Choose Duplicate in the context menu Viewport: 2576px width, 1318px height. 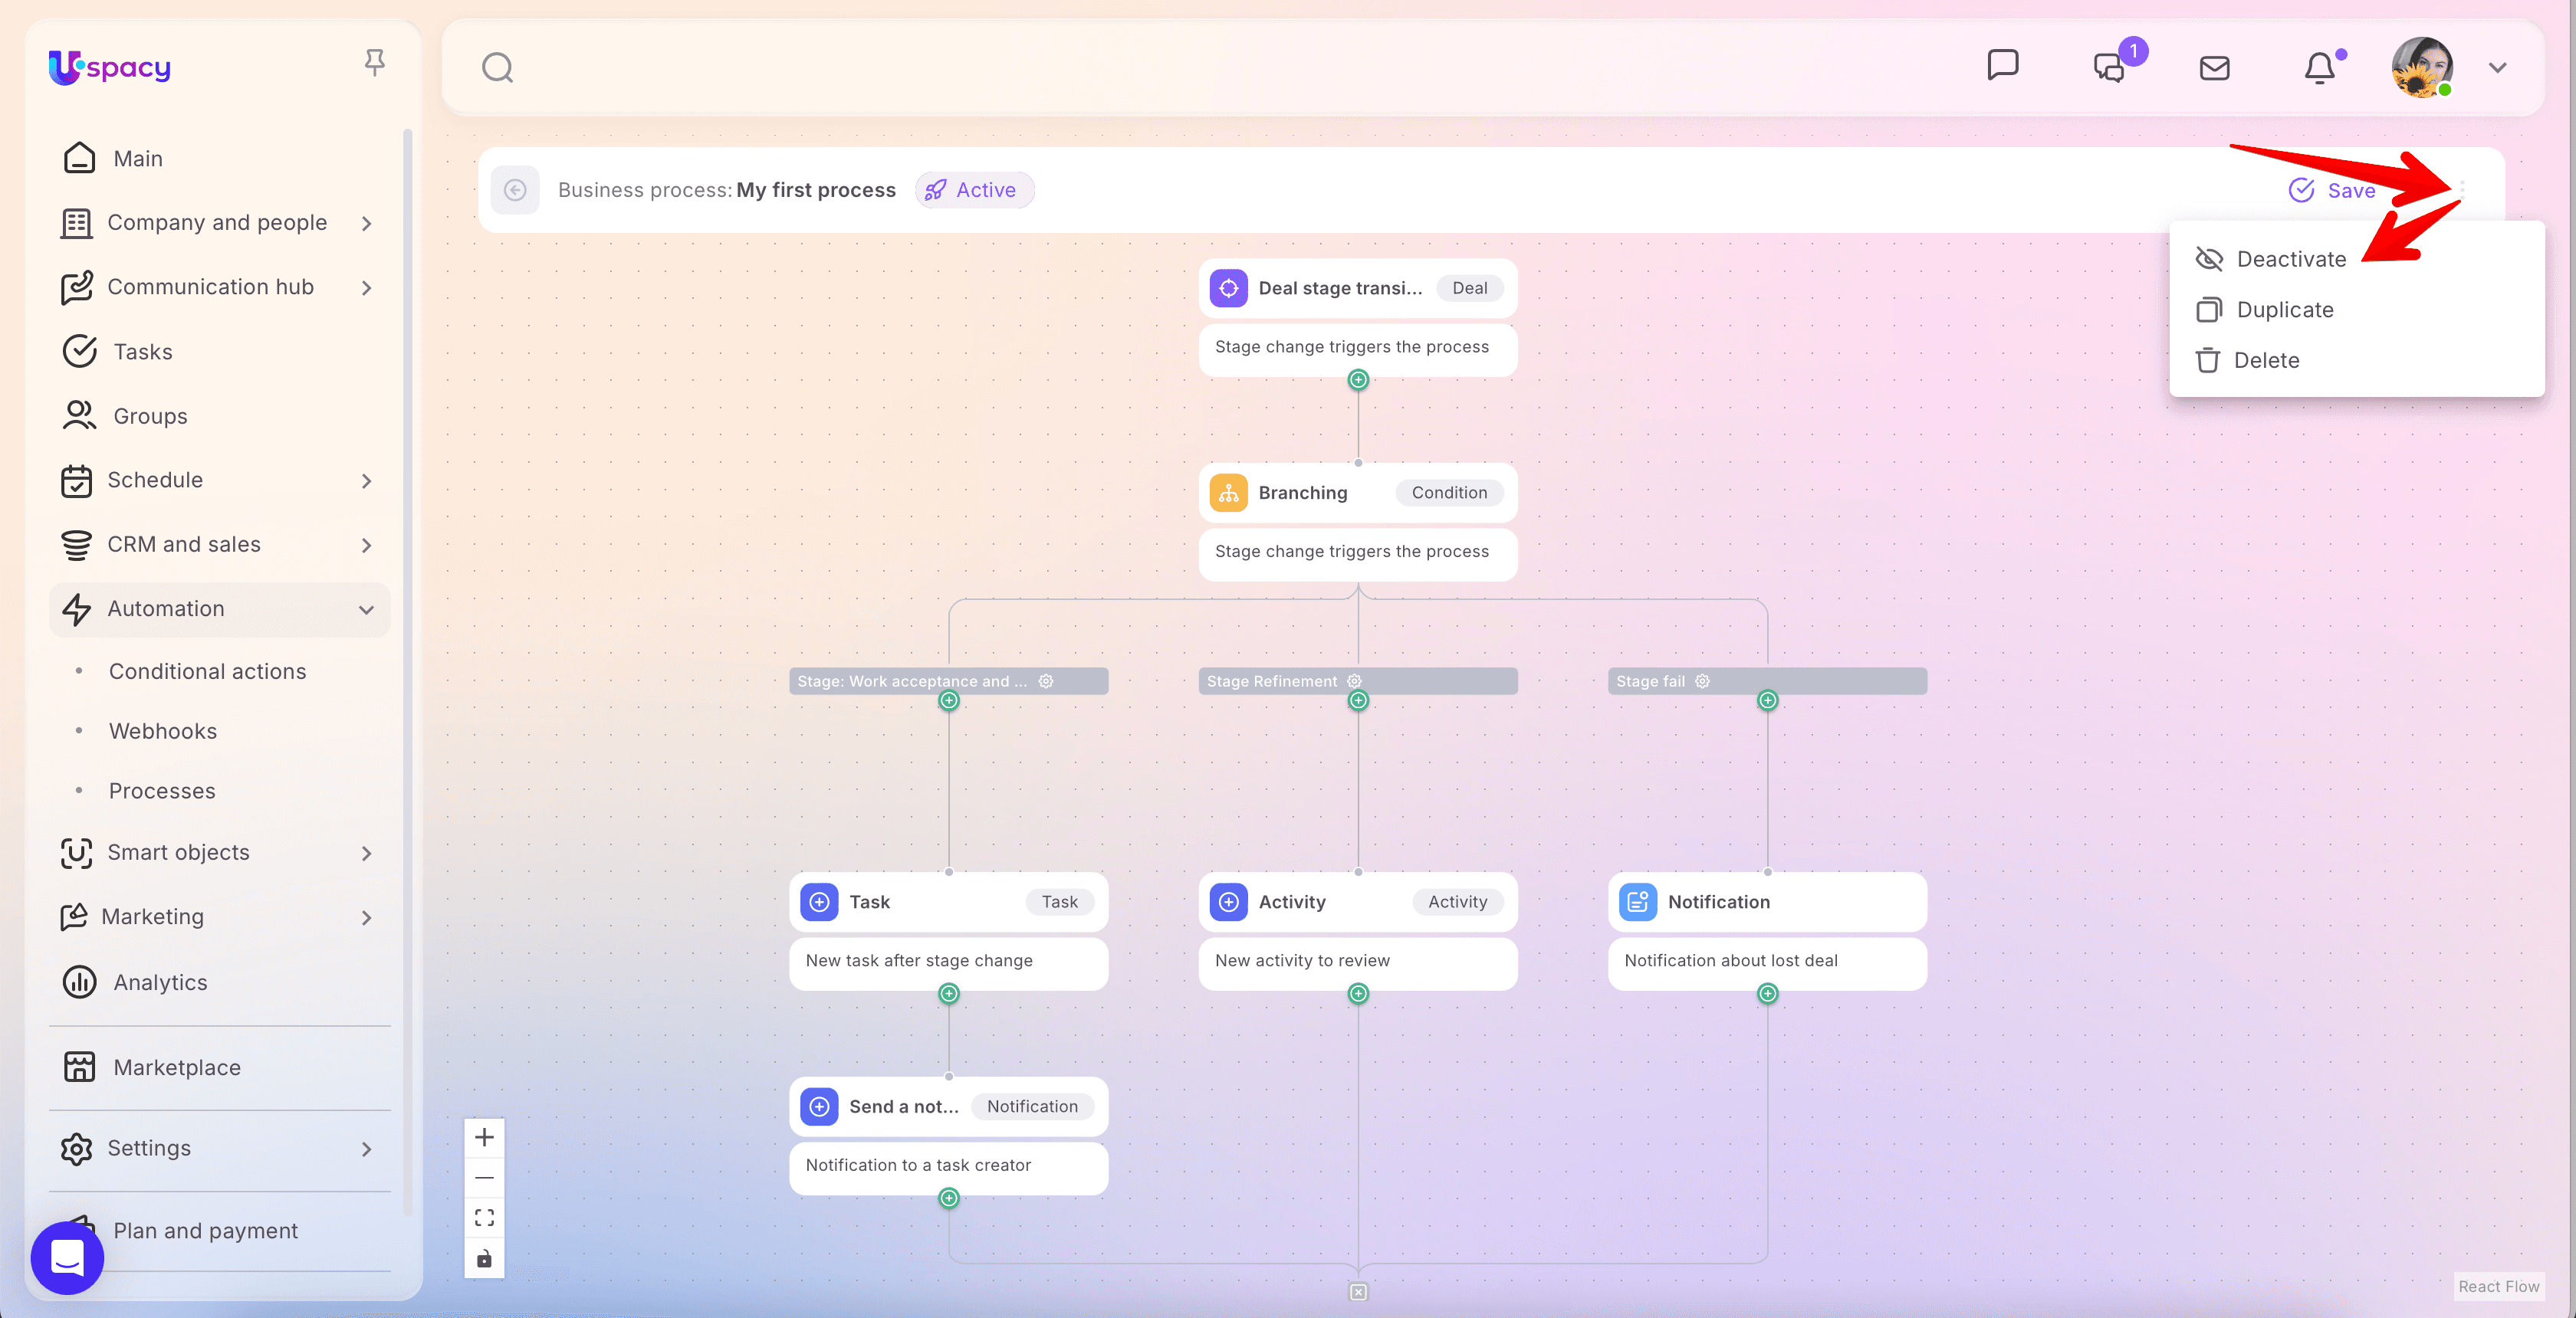pyautogui.click(x=2284, y=310)
